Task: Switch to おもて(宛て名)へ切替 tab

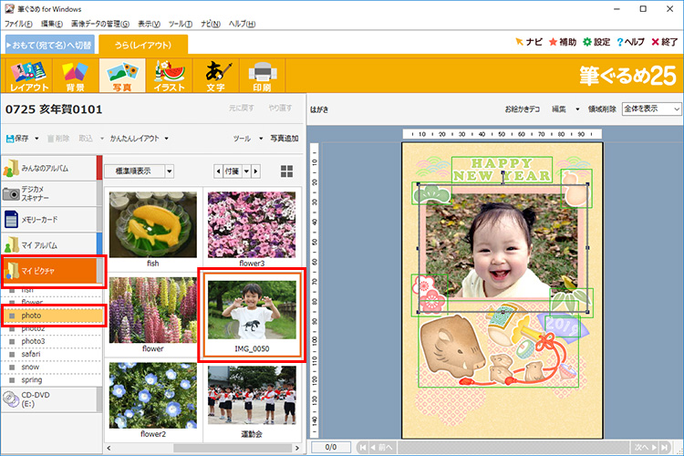Action: coord(49,44)
